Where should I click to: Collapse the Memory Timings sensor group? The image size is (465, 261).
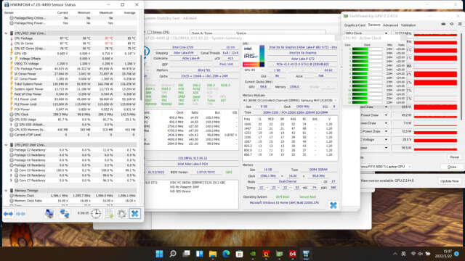pyautogui.click(x=7, y=191)
